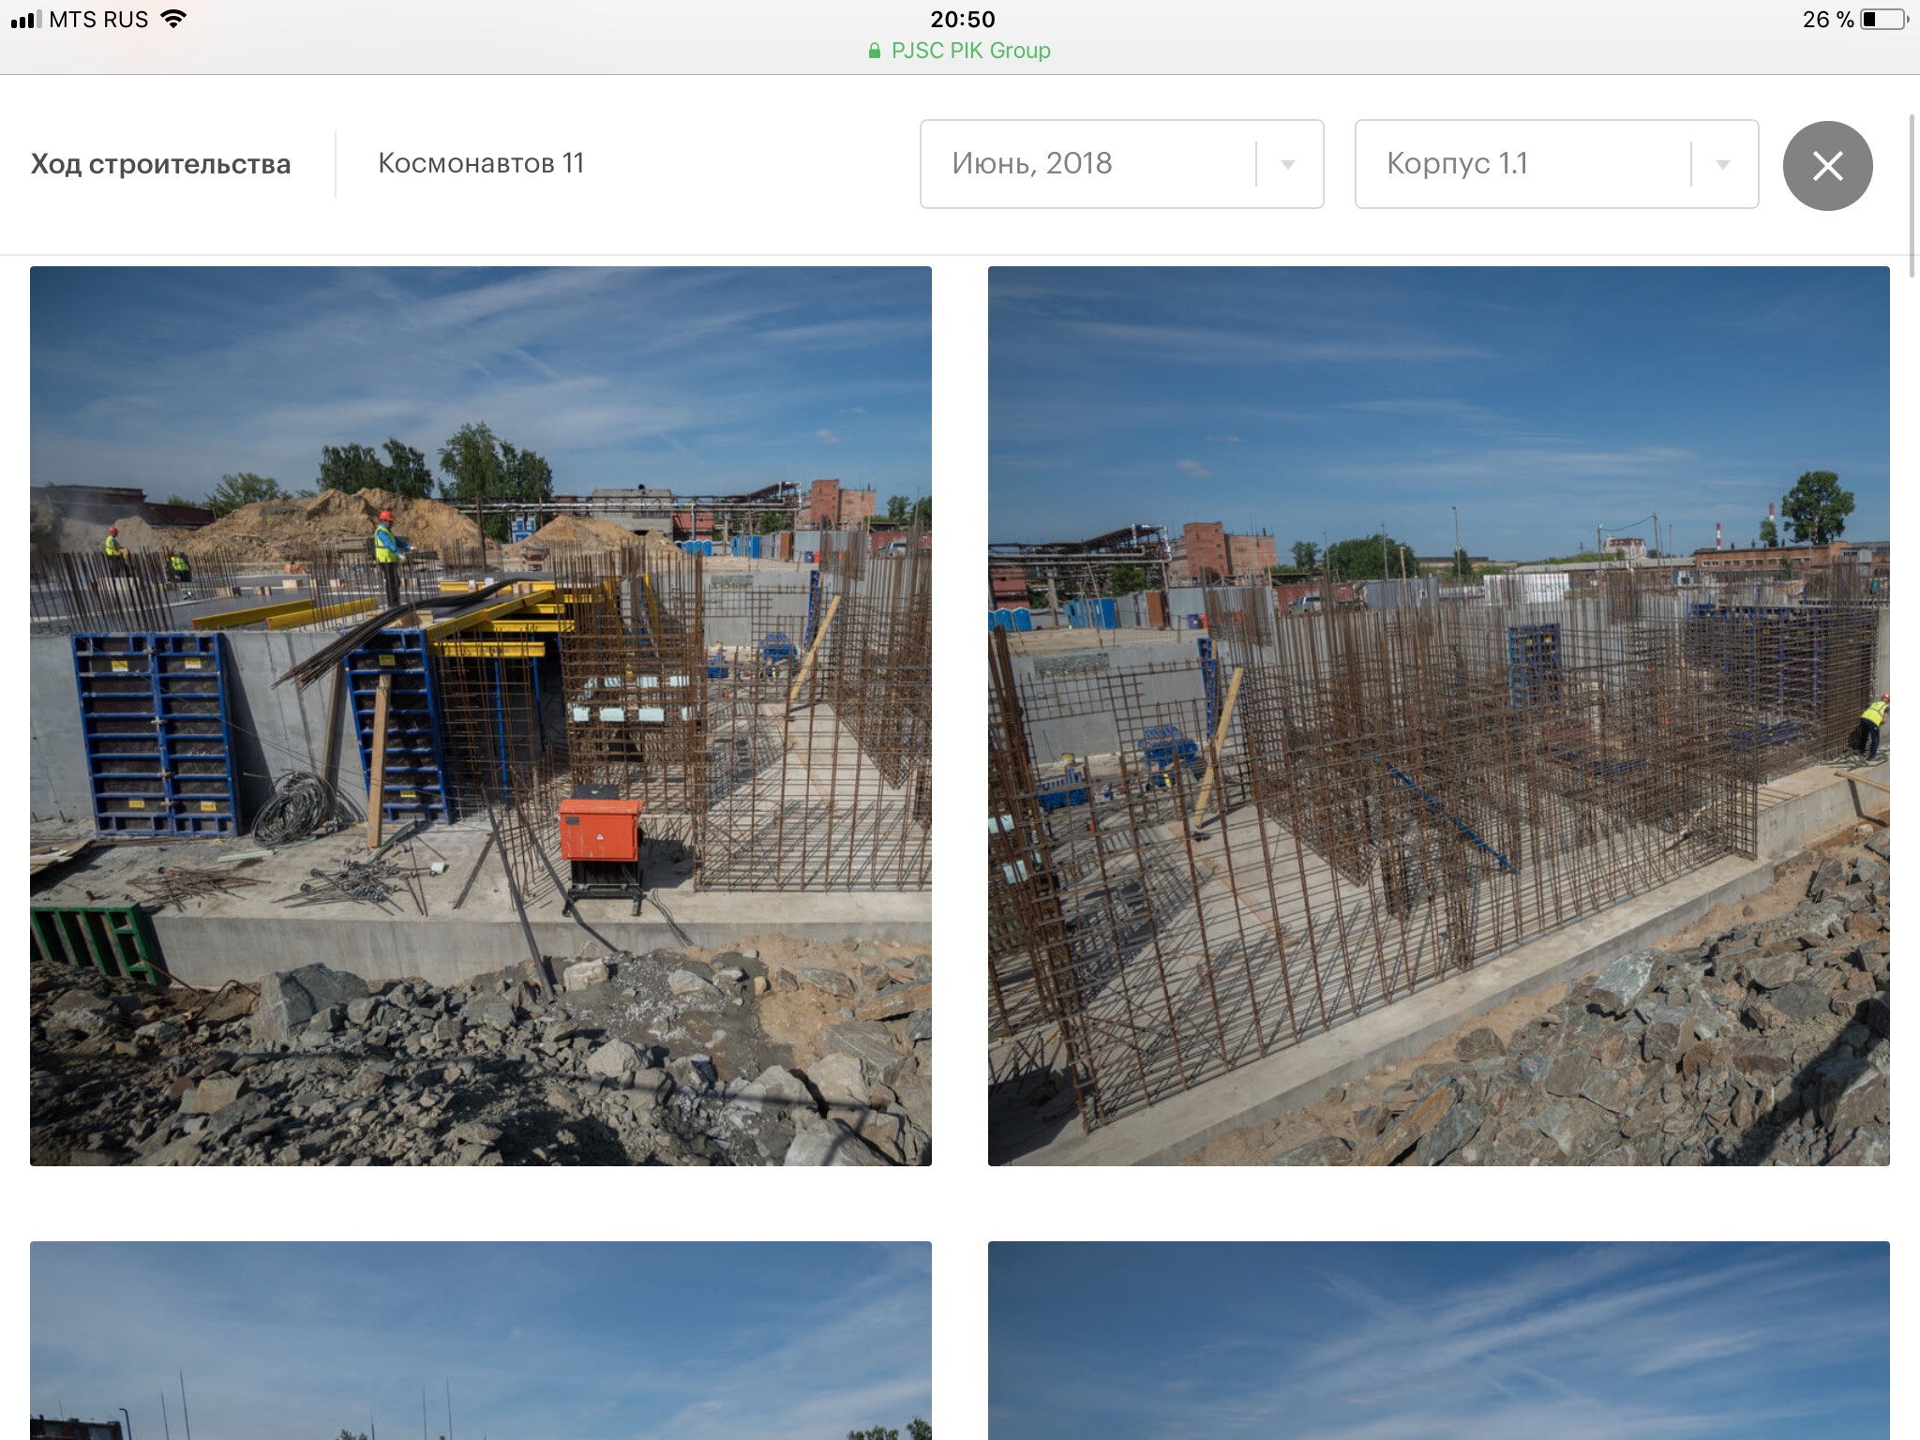Tap the battery indicator icon

(x=1883, y=19)
